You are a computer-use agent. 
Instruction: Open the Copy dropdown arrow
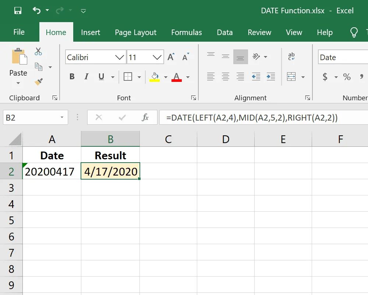click(x=50, y=67)
